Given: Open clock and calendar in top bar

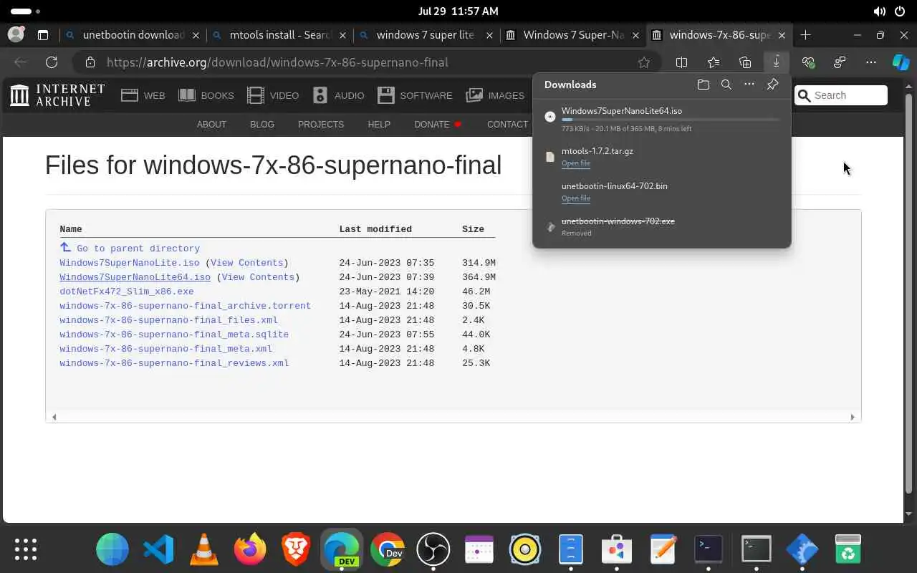Looking at the screenshot, I should click(458, 11).
